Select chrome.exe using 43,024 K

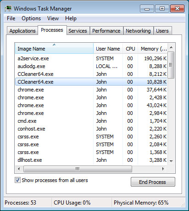click(91, 105)
